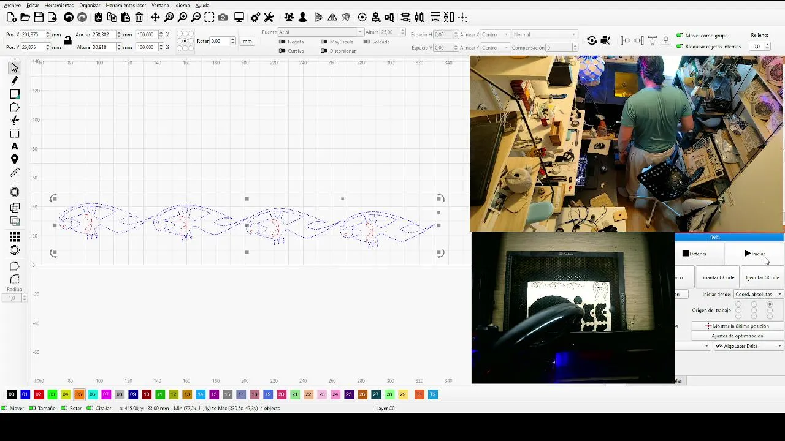This screenshot has width=785, height=441.
Task: Click the frame-selection dashed rectangle icon
Action: pos(209,18)
